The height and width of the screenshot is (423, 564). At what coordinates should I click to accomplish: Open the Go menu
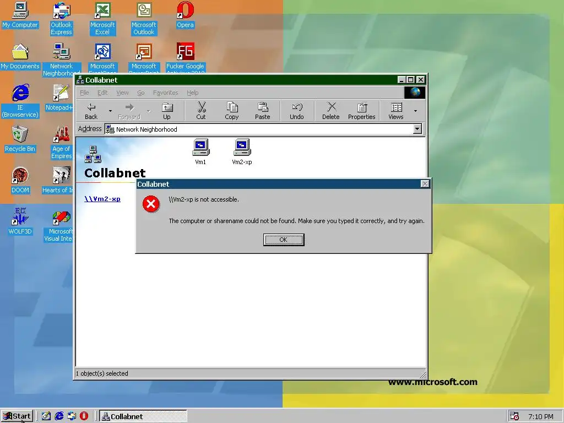click(140, 93)
